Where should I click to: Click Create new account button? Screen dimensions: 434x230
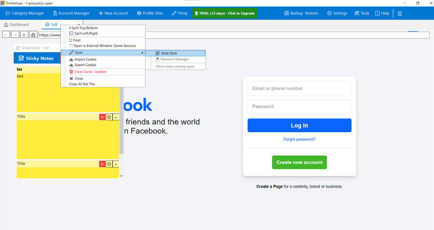click(x=299, y=162)
